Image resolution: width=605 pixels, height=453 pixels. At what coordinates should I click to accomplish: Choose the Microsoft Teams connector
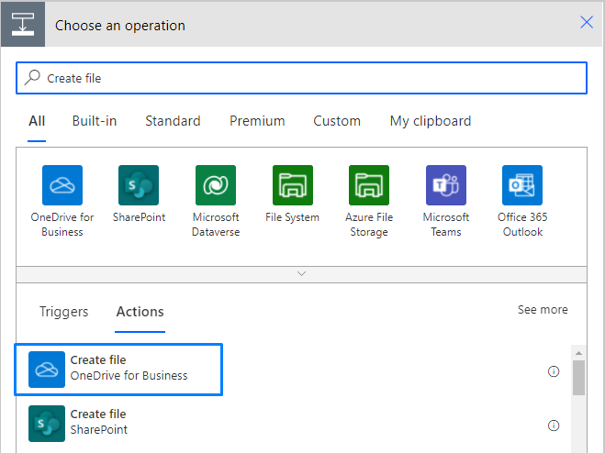[446, 185]
